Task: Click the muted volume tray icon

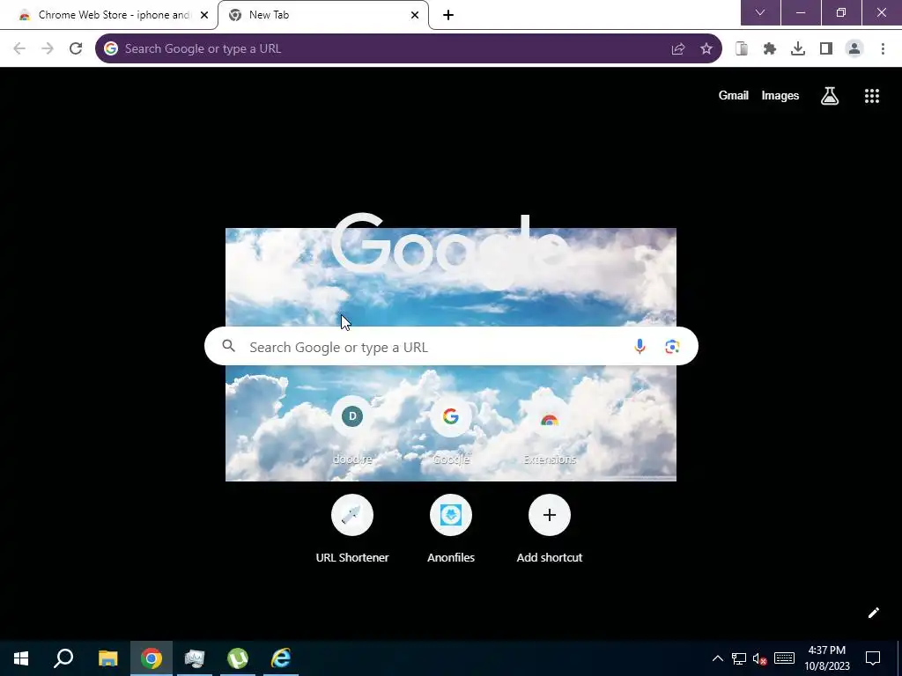Action: point(760,658)
